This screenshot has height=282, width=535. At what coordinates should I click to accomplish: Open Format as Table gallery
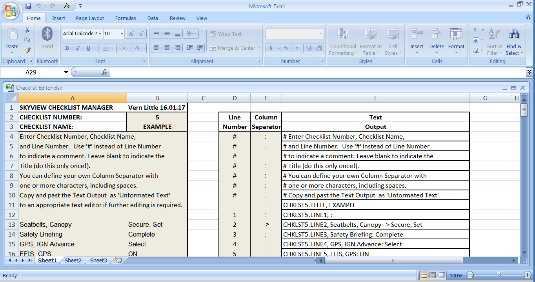pos(371,42)
